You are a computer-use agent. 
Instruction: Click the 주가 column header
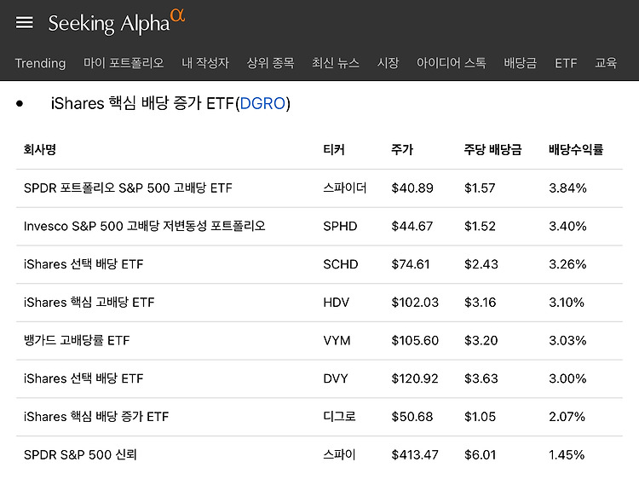(x=402, y=149)
